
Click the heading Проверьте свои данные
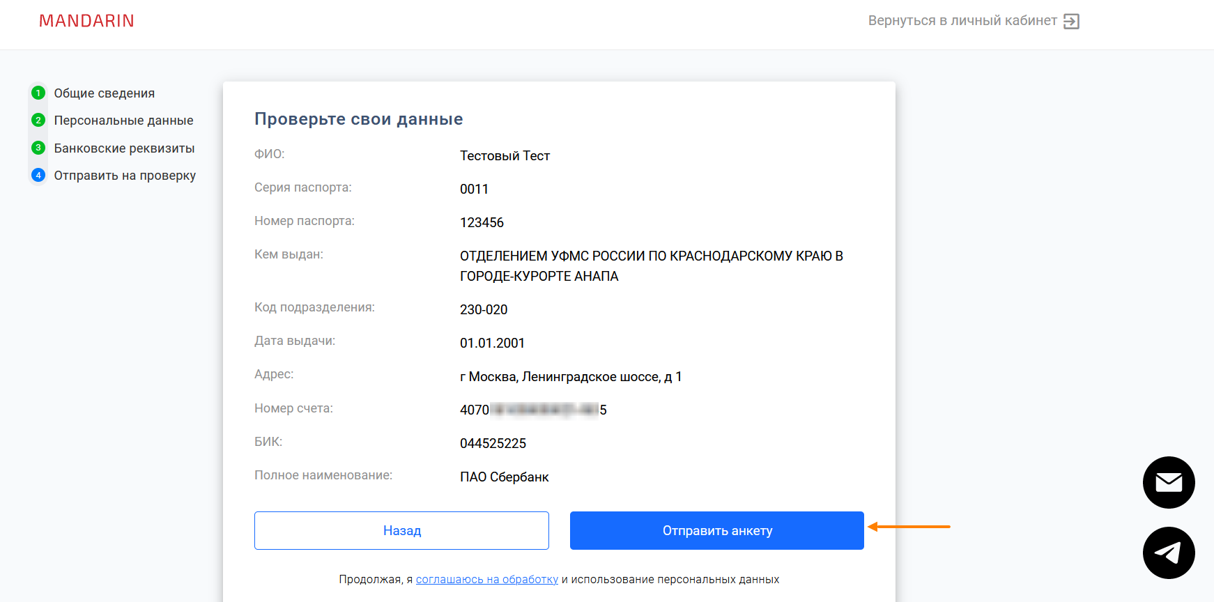pos(359,119)
